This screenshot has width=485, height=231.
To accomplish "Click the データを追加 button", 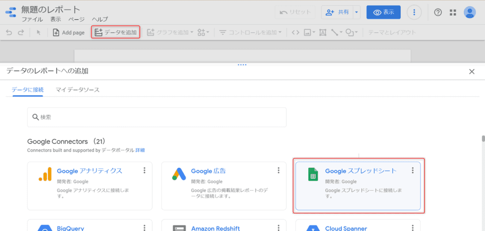I will tap(115, 32).
